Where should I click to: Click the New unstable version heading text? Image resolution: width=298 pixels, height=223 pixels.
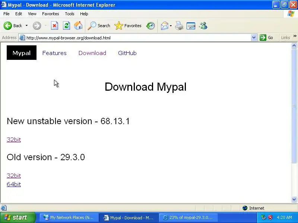68,121
